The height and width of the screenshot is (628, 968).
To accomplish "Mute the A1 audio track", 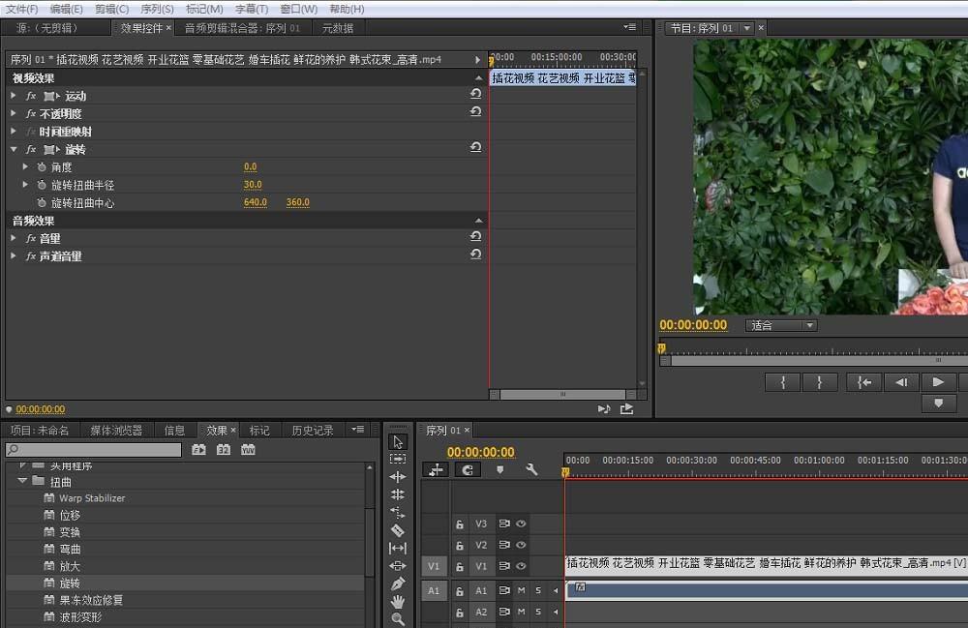I will click(521, 590).
